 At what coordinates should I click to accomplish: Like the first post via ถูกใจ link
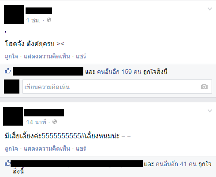11,56
